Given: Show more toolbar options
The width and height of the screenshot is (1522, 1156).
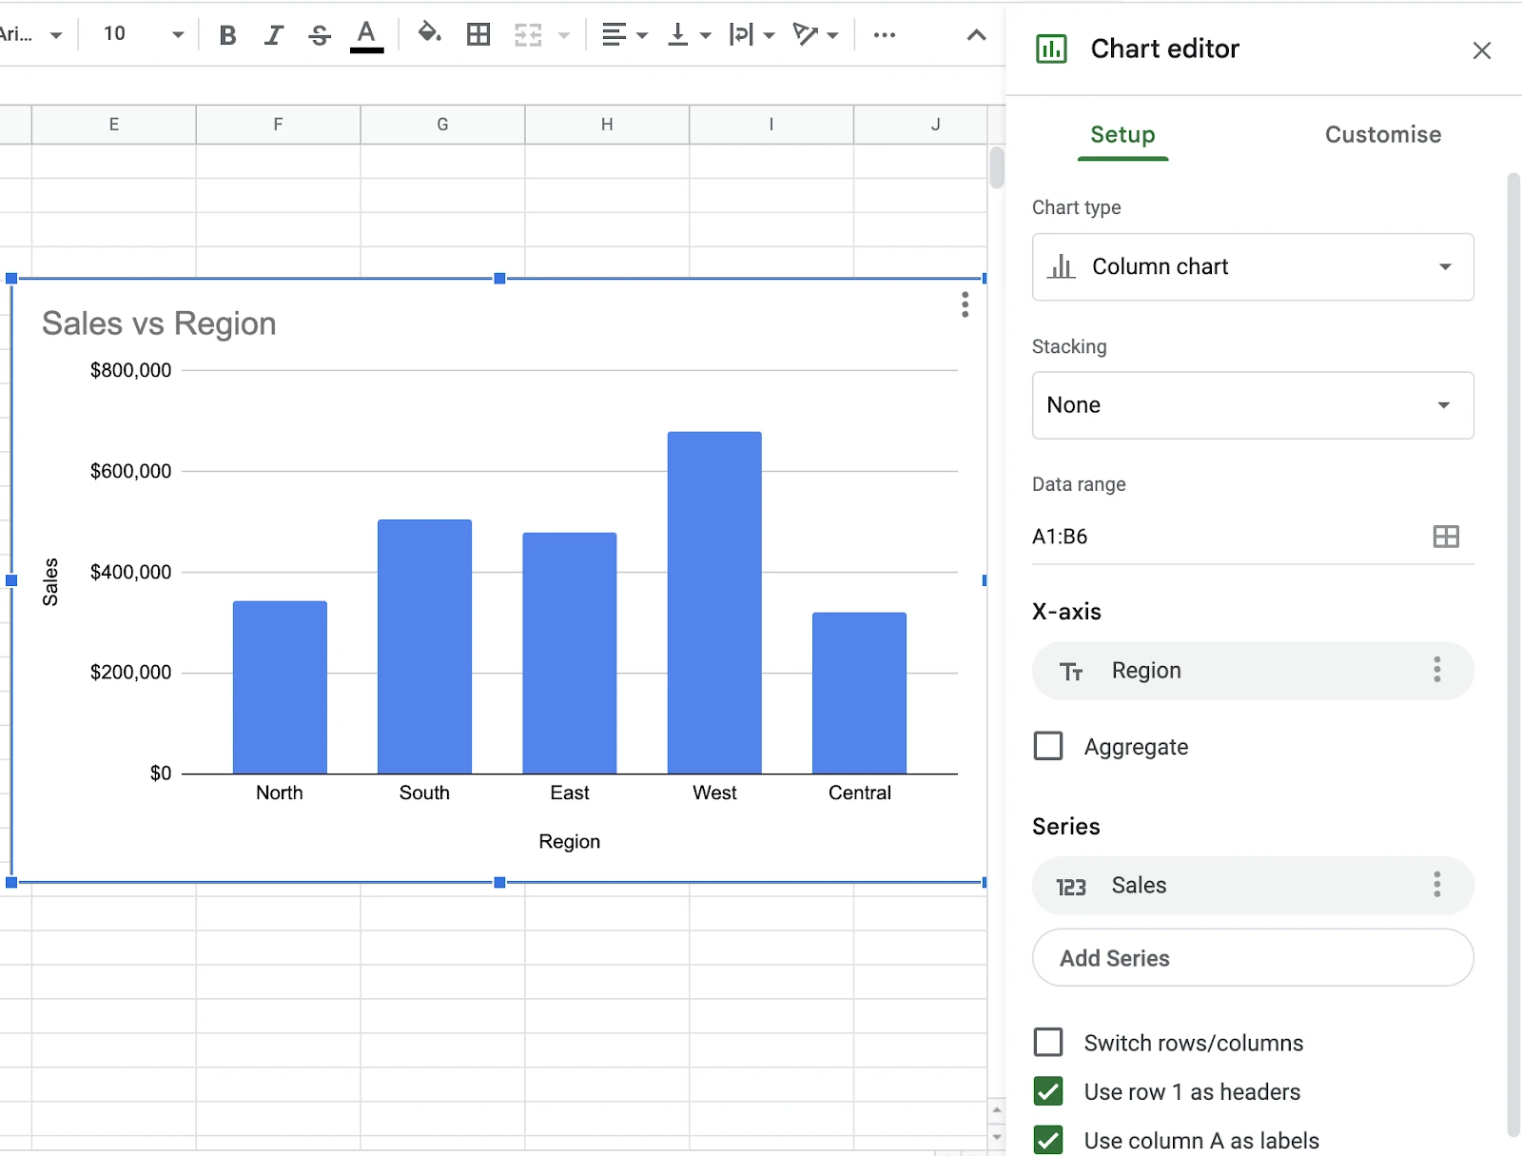Looking at the screenshot, I should [885, 35].
